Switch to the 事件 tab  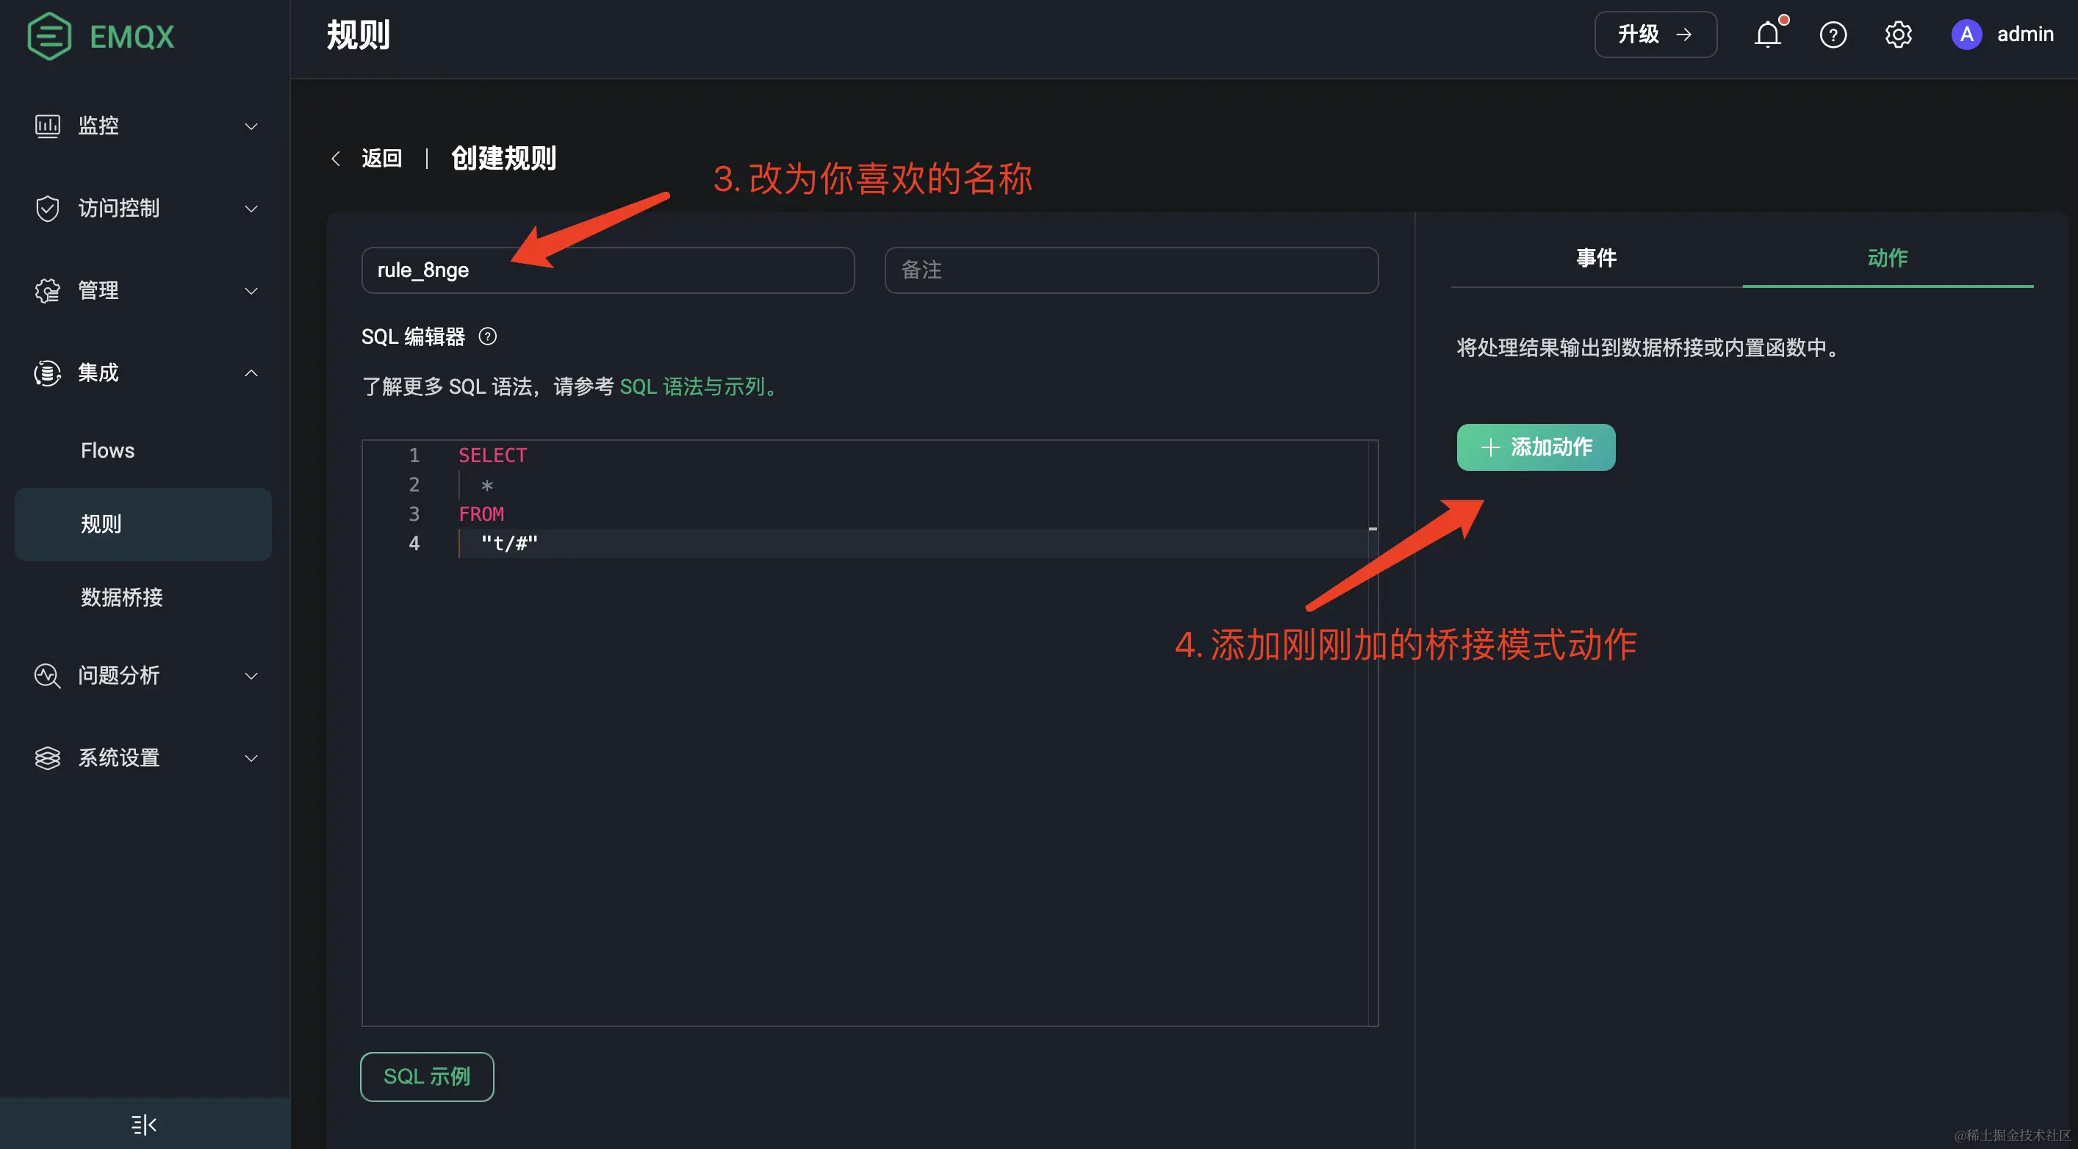[x=1596, y=258]
